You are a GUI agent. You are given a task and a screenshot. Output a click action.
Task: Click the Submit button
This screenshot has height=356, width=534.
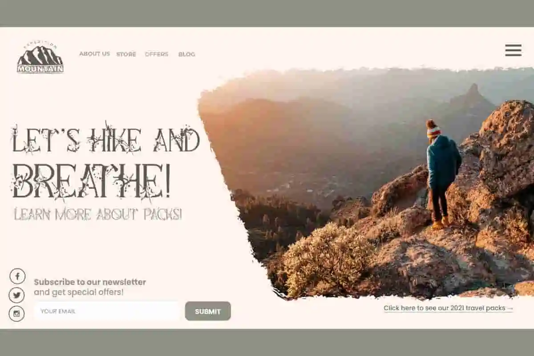(208, 311)
